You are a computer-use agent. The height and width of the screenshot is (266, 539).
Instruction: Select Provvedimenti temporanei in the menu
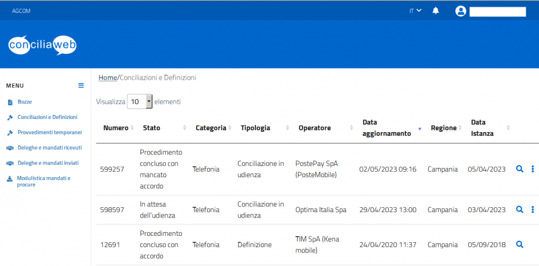click(49, 132)
